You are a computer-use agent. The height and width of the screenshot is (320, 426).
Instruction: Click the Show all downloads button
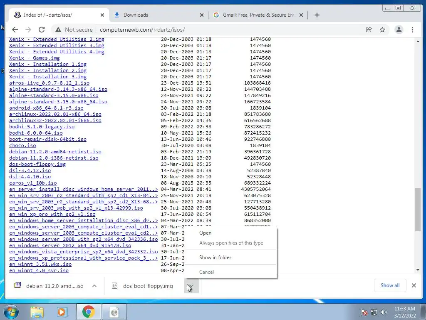click(390, 285)
